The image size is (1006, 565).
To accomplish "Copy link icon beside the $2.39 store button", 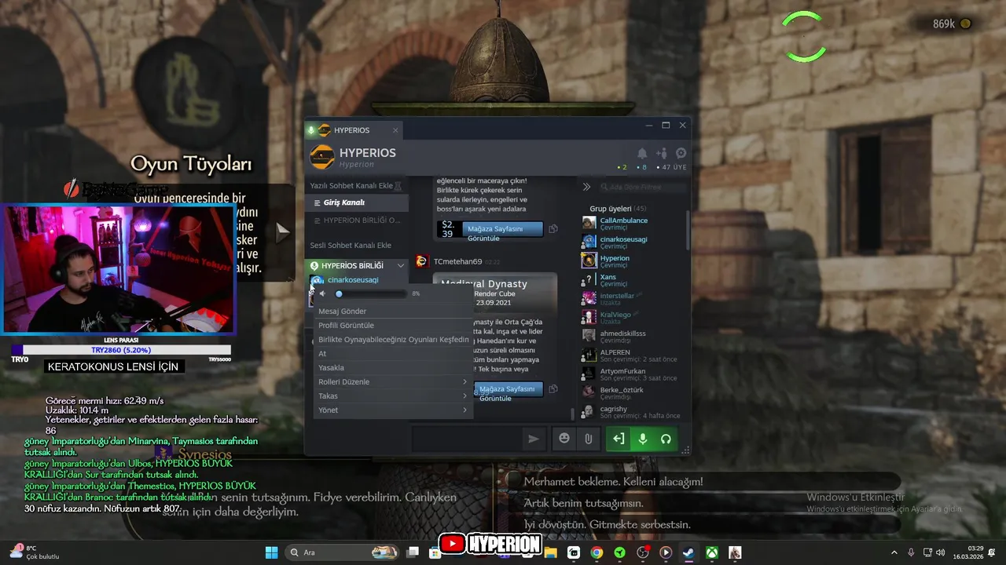I will coord(553,229).
